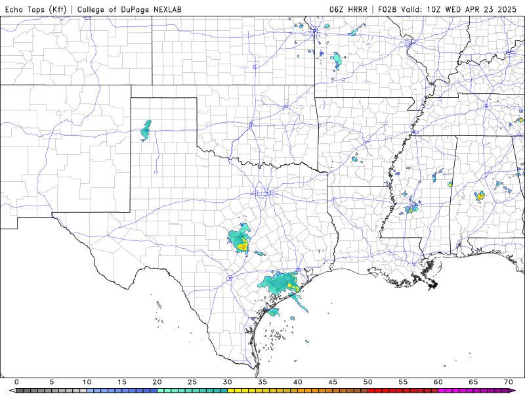Viewport: 525px width, 394px height.
Task: Click the "Echo Tops (Kft)" title text
Action: [36, 9]
